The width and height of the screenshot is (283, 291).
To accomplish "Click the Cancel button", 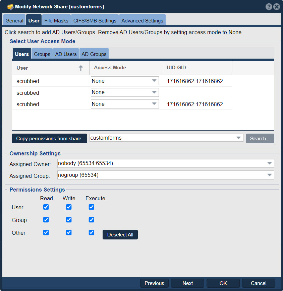I will click(259, 283).
